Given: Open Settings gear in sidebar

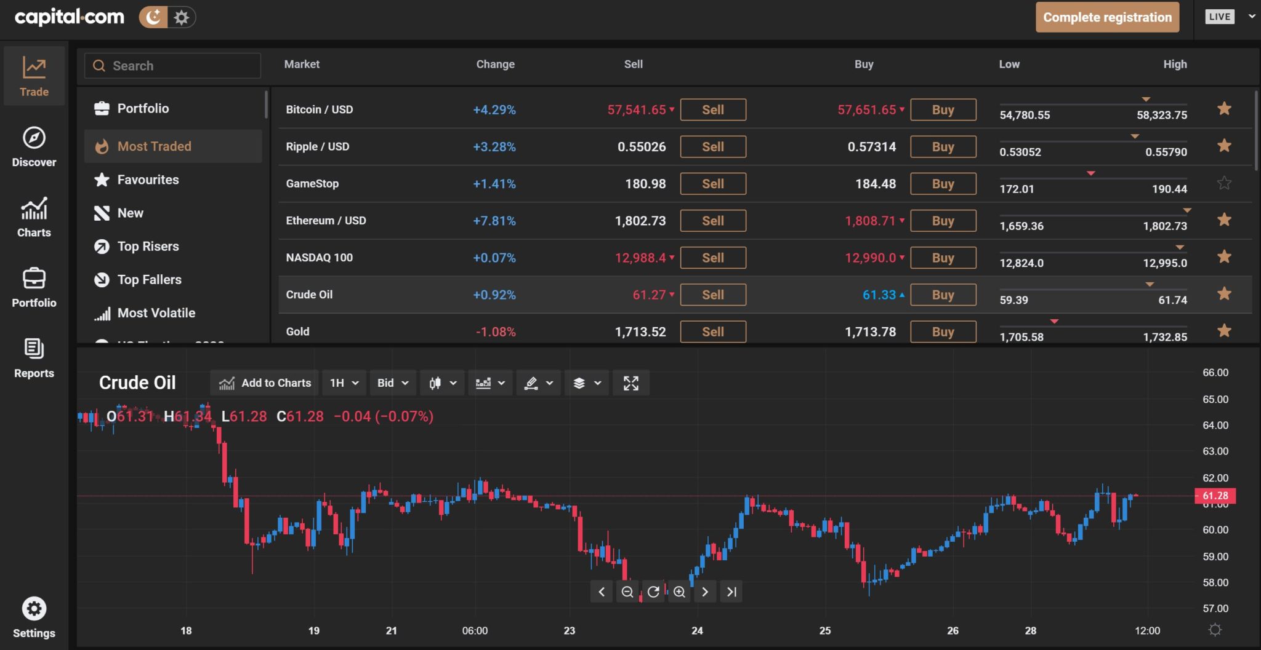Looking at the screenshot, I should (34, 617).
